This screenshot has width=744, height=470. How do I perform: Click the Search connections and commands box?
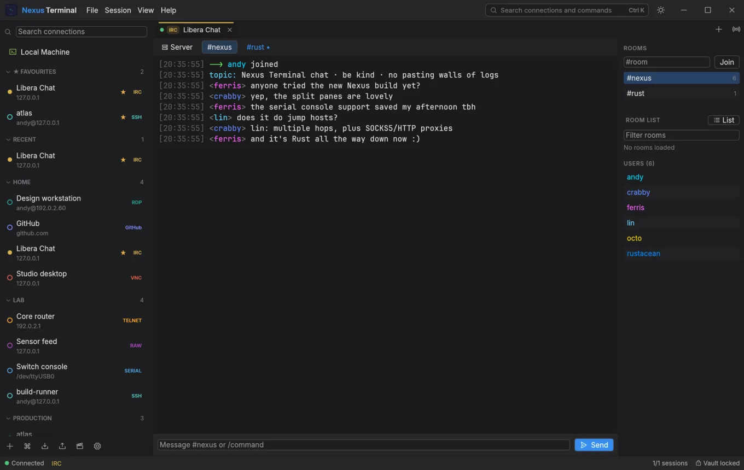coord(567,10)
